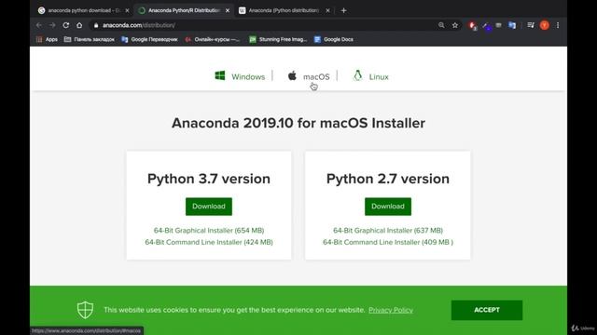Click the Anaconda 2019.10 for macOS Installer heading

[298, 123]
